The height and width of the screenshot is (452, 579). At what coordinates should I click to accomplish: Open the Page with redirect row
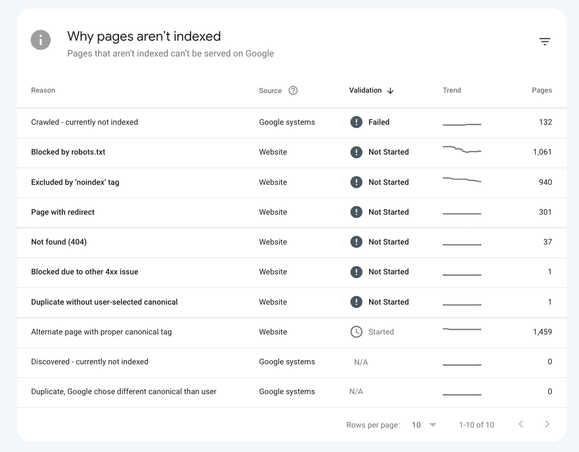point(292,212)
